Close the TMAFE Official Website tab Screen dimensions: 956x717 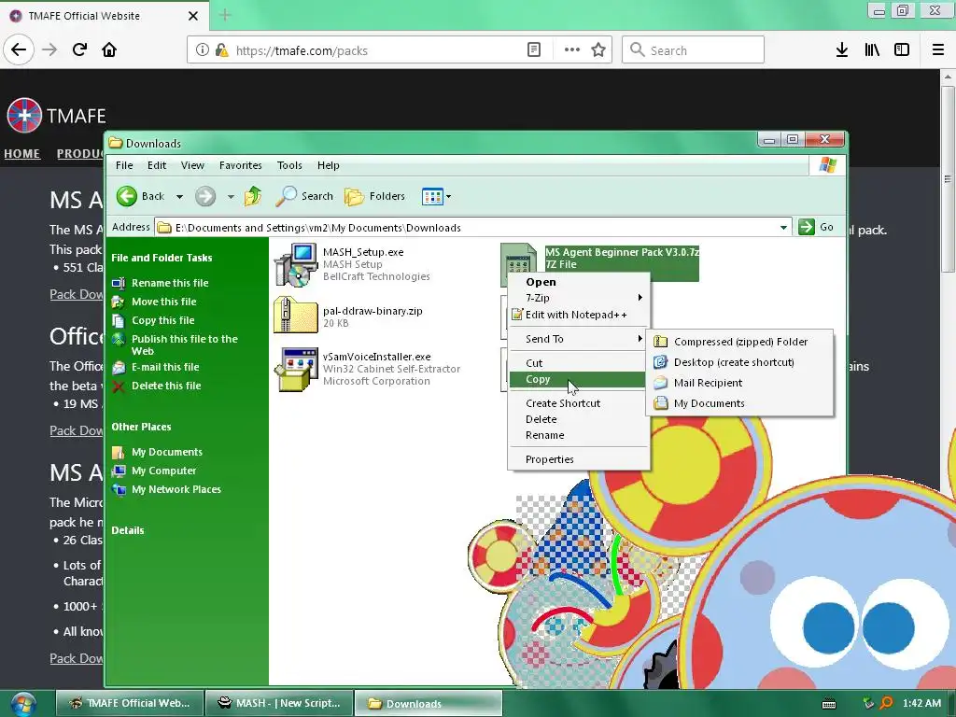[x=192, y=16]
